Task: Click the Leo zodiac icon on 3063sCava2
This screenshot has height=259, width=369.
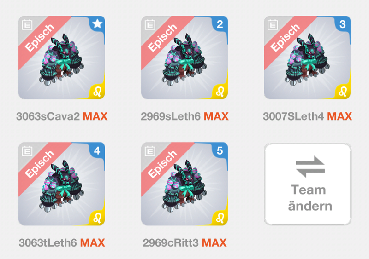Action: (97, 92)
